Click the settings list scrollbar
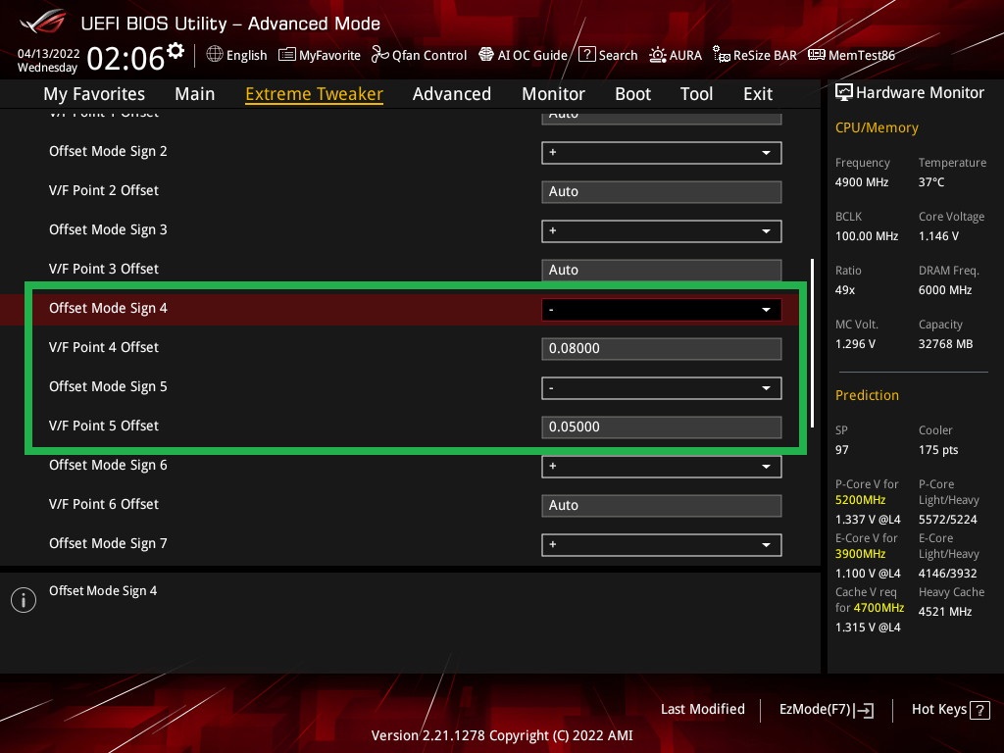 pyautogui.click(x=812, y=342)
